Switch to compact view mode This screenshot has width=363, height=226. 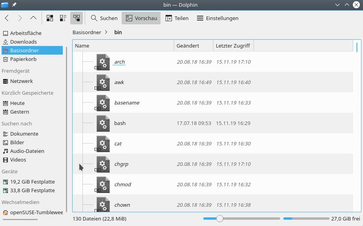click(x=63, y=18)
